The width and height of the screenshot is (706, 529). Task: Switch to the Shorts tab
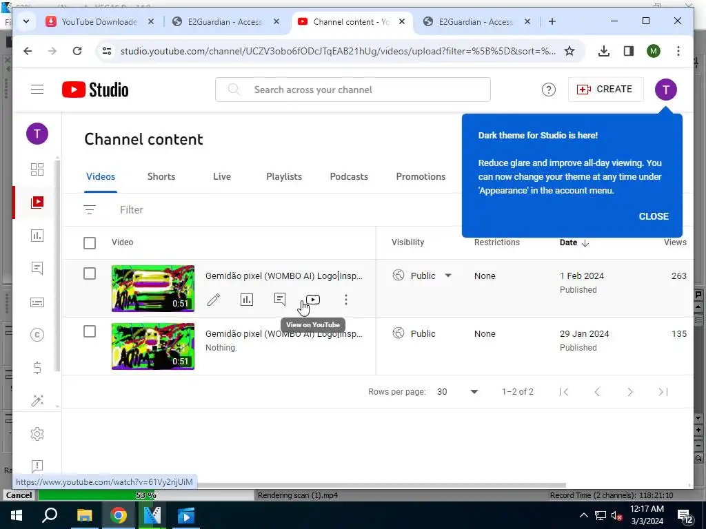click(161, 176)
